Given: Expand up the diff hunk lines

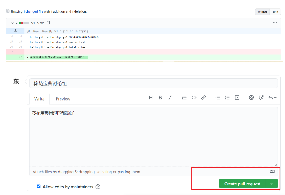Looking at the screenshot, I should tap(15, 31).
